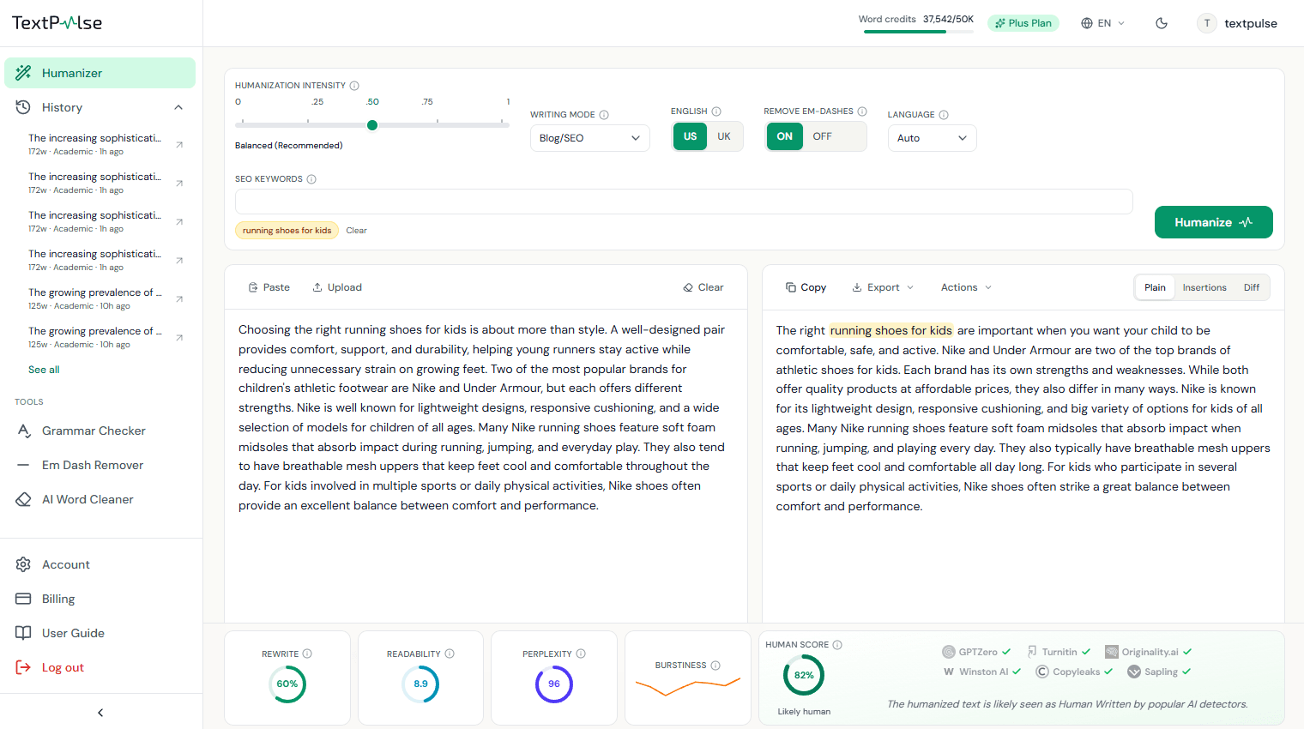Collapse the sidebar with the chevron
Screen dimensions: 1304x729
[x=100, y=713]
